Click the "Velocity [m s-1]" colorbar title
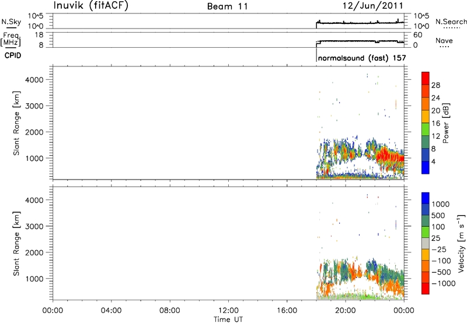The width and height of the screenshot is (467, 323). coord(461,243)
